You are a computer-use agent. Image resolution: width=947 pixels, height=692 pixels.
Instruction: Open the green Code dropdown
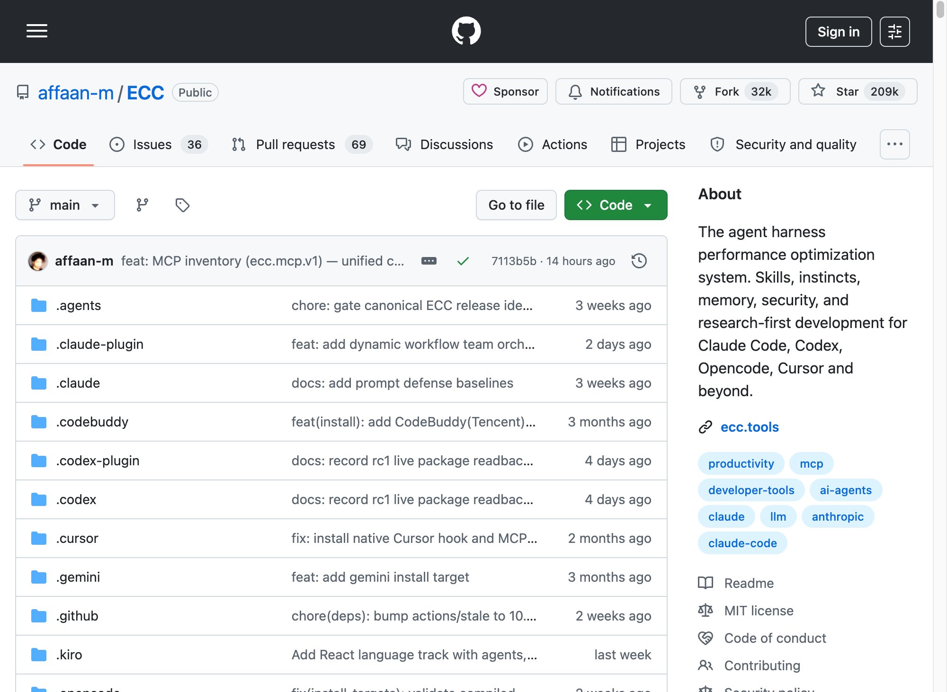tap(616, 205)
